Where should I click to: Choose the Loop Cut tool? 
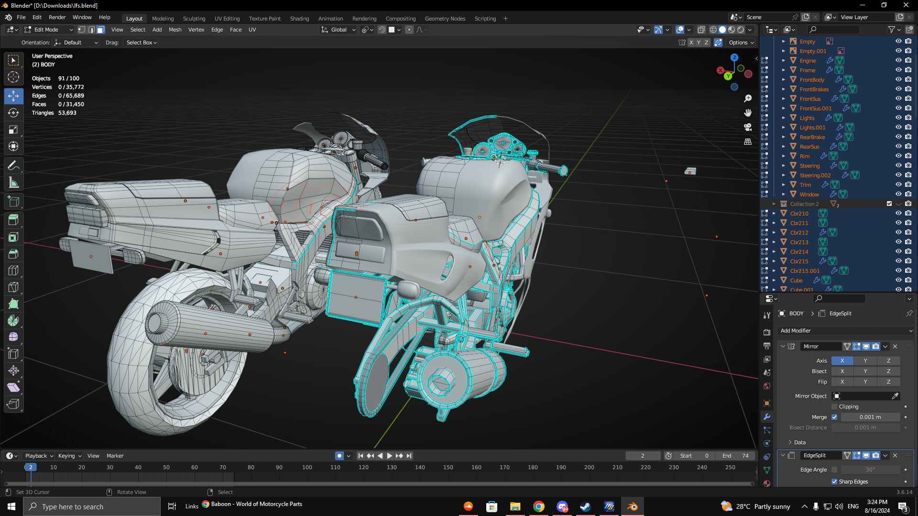[x=13, y=270]
